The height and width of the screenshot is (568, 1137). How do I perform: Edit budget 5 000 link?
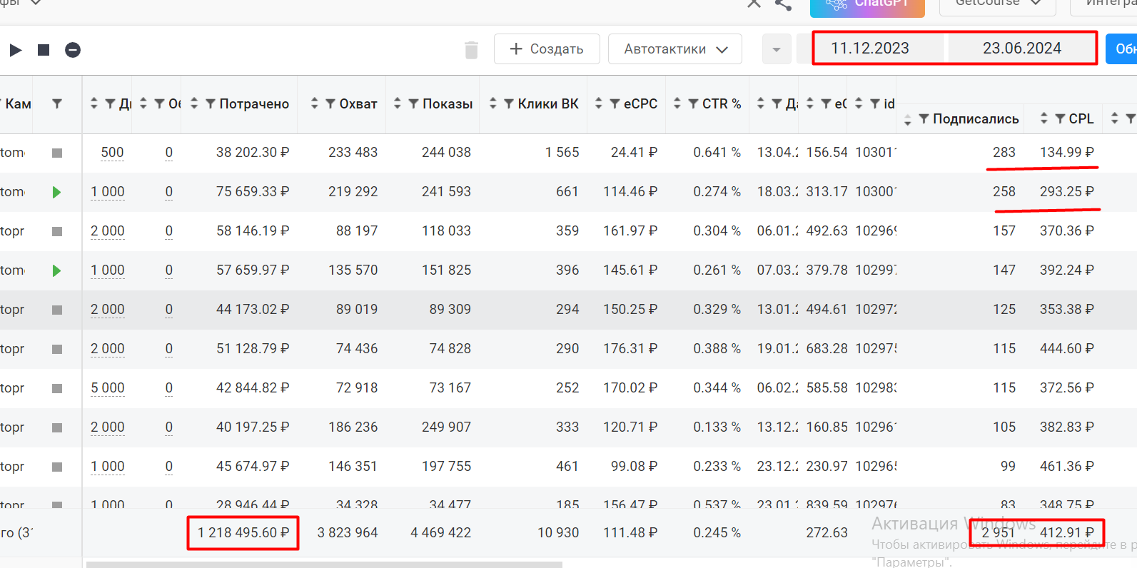pos(108,388)
